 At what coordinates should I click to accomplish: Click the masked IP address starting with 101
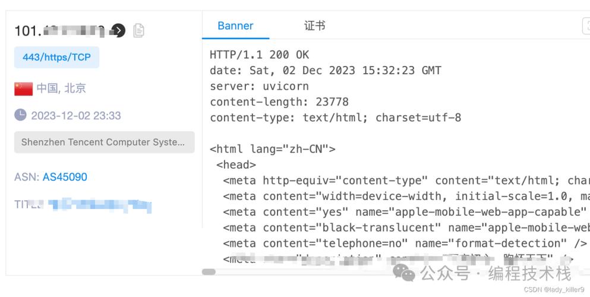[x=59, y=30]
